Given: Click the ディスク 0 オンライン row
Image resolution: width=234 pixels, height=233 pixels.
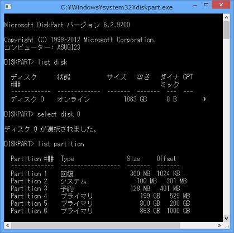Looking at the screenshot, I should (109, 99).
